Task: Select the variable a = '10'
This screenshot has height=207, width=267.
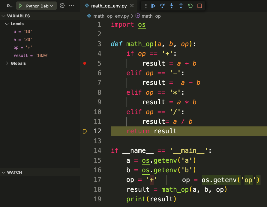Action: (23, 32)
